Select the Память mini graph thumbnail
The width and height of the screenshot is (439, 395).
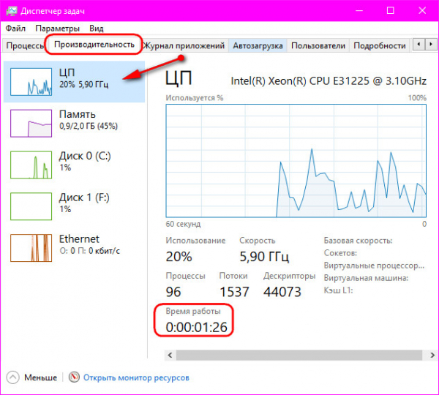pos(31,123)
